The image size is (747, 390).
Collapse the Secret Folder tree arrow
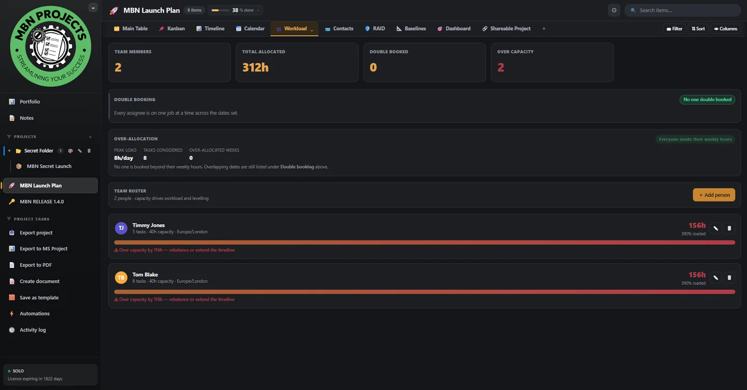click(x=9, y=151)
